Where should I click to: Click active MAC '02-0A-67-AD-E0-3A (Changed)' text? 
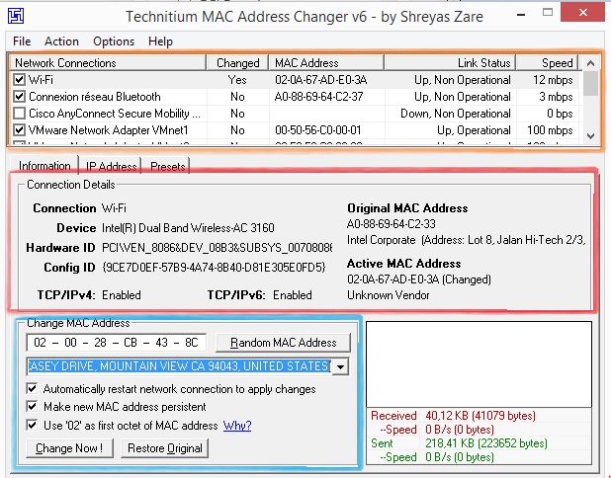[419, 279]
